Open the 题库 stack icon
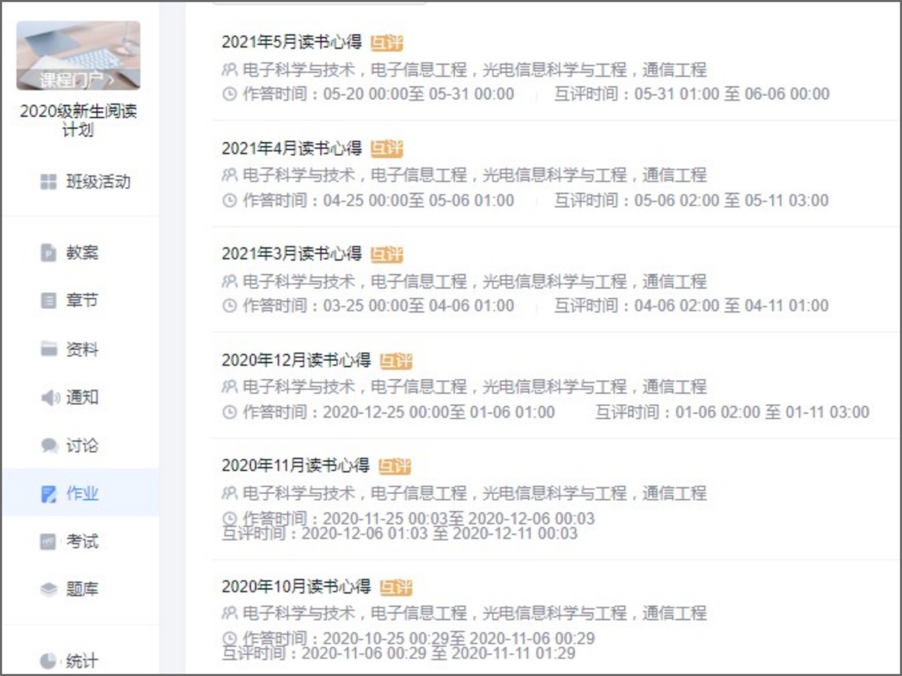Image resolution: width=902 pixels, height=676 pixels. 48,590
